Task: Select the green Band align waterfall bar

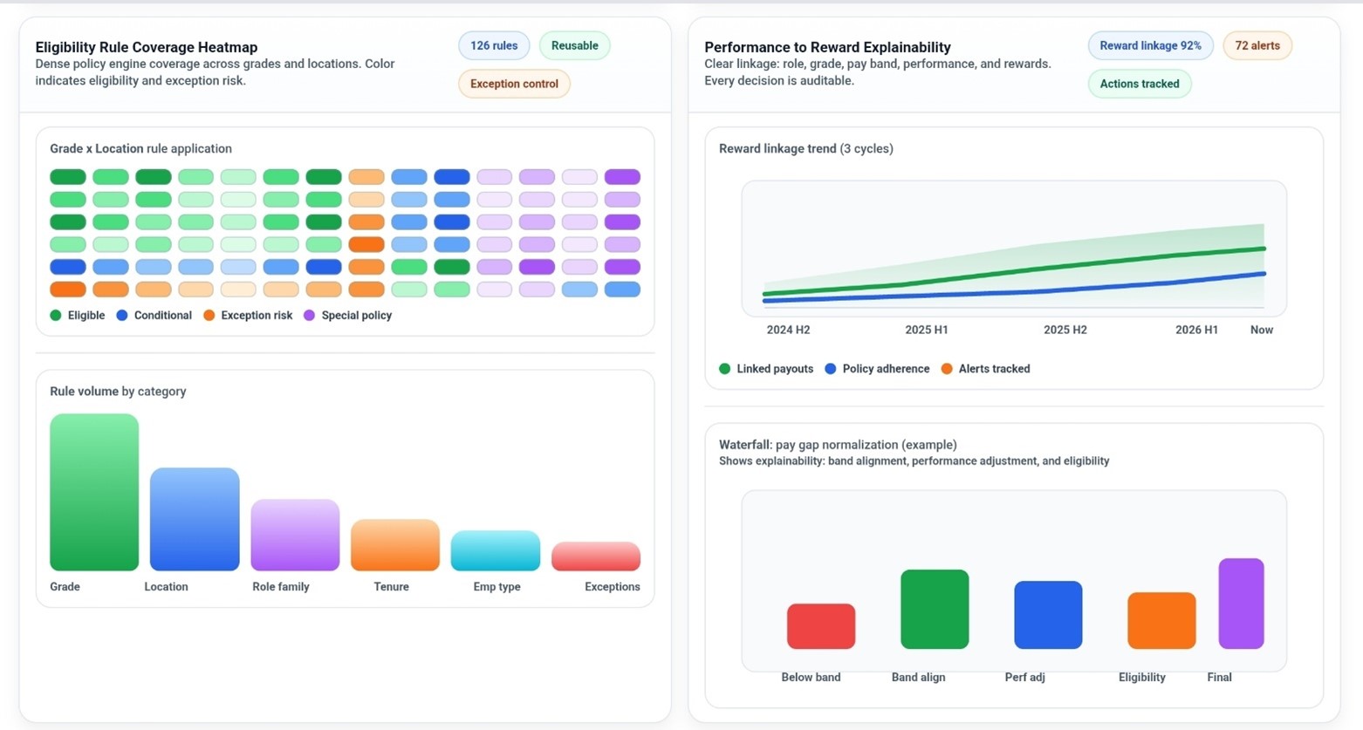Action: [x=935, y=610]
